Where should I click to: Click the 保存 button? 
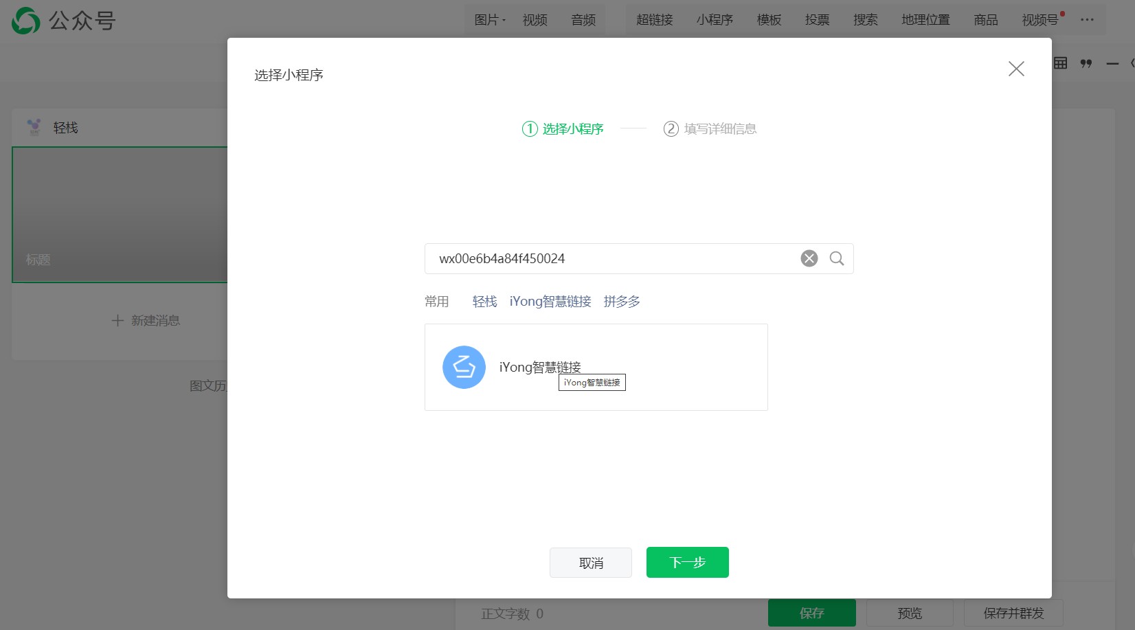click(812, 613)
